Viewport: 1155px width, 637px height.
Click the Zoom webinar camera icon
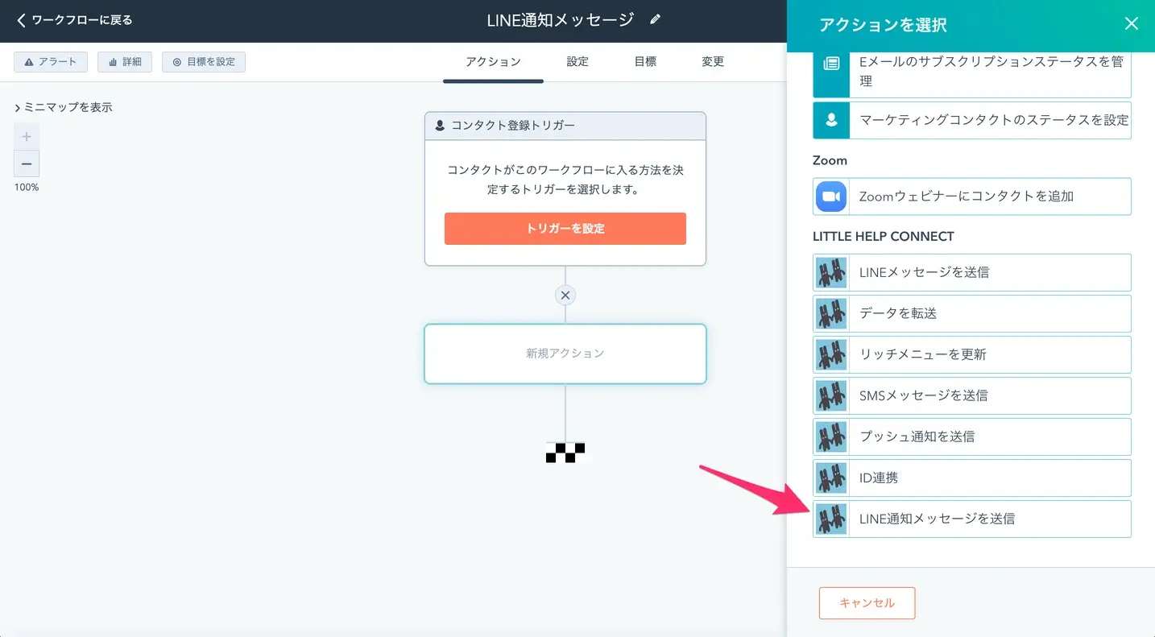point(831,196)
